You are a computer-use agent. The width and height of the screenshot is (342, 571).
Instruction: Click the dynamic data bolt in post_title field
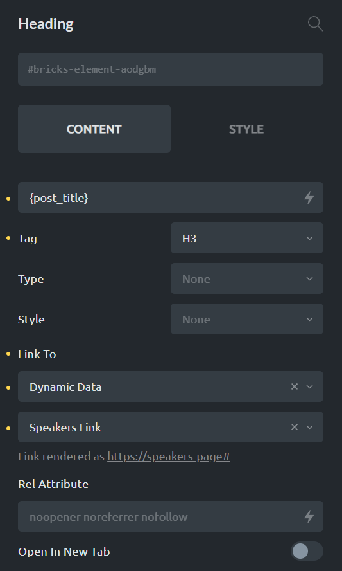(309, 198)
